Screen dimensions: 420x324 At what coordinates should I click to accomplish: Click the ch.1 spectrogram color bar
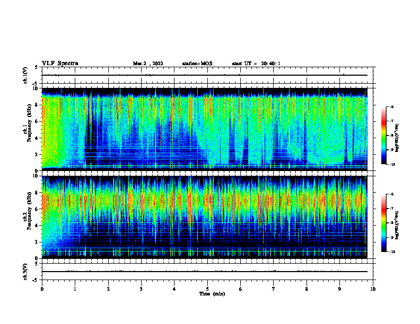click(383, 136)
